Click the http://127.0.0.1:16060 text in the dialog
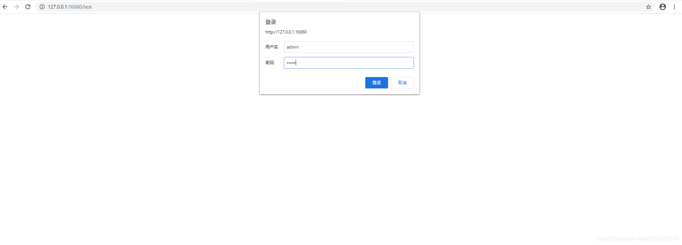 (286, 32)
